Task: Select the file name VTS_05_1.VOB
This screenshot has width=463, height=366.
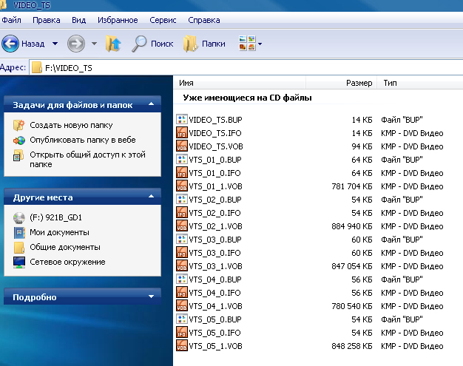Action: (215, 346)
